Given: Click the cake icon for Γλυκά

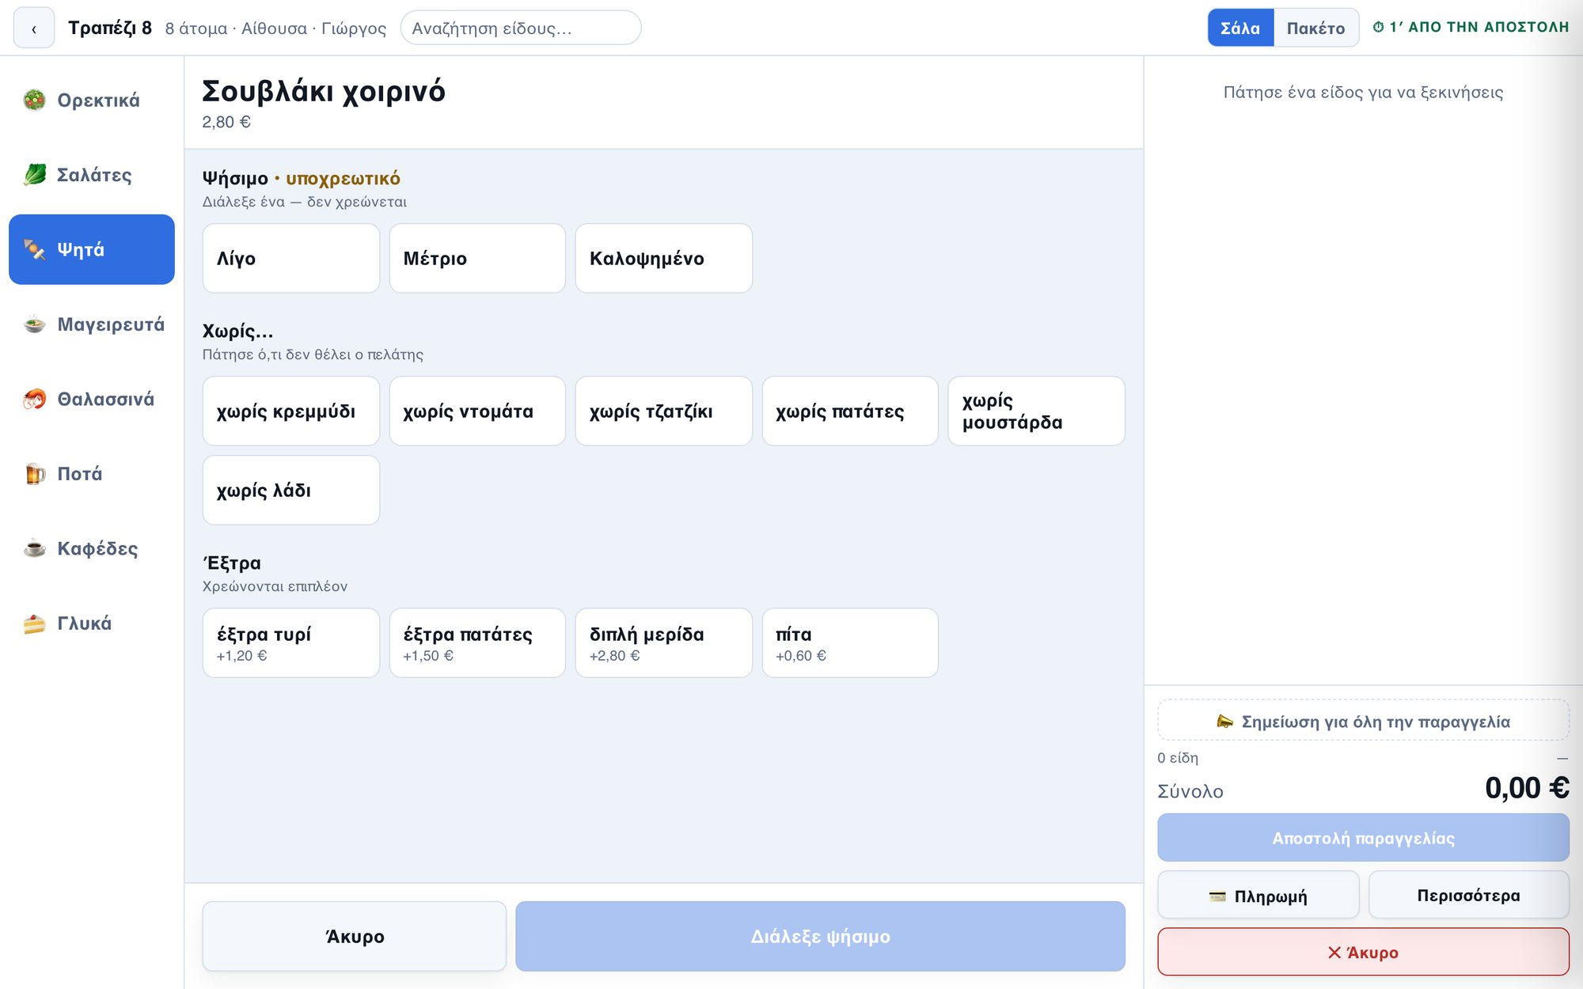Looking at the screenshot, I should pos(34,623).
